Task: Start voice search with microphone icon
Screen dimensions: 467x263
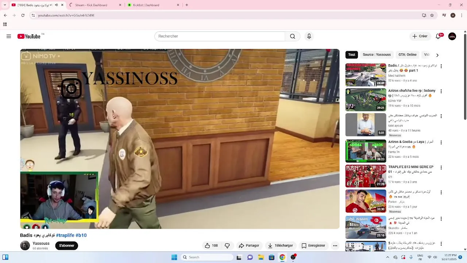Action: [309, 36]
